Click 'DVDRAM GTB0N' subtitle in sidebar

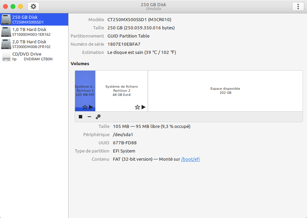tap(38, 59)
